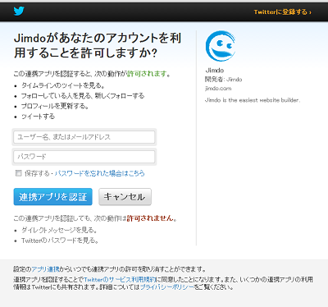This screenshot has height=307, width=328.
Task: Click the 連携アプリを認証 authorize button
Action: (x=53, y=197)
